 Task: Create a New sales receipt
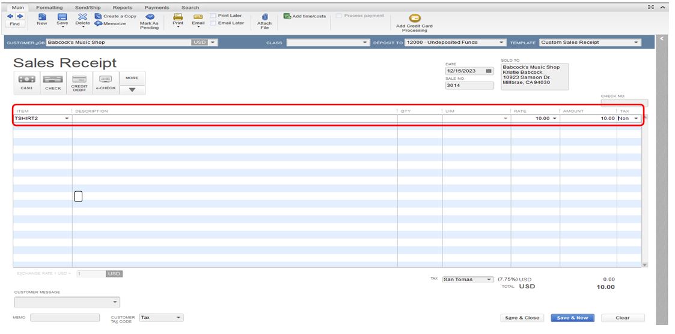42,20
